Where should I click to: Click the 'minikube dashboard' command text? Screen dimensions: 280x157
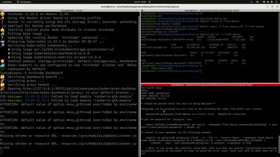(x=45, y=73)
